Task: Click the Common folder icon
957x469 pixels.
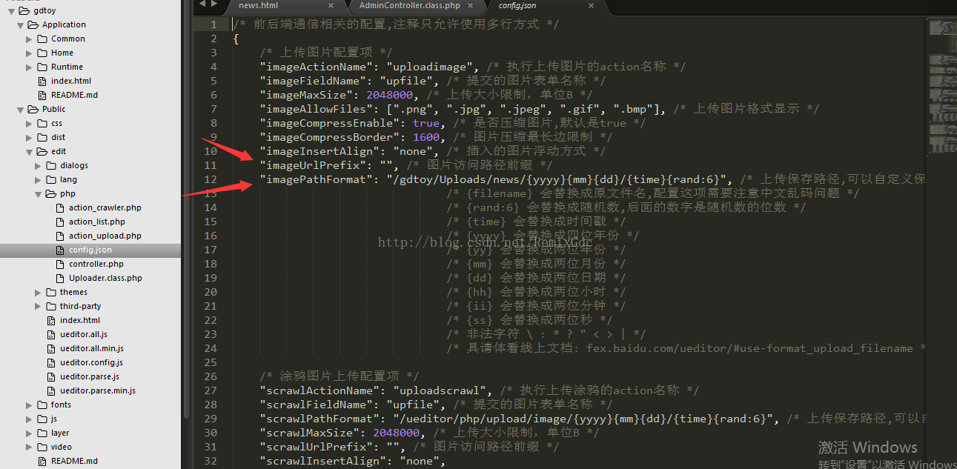Action: pyautogui.click(x=42, y=39)
